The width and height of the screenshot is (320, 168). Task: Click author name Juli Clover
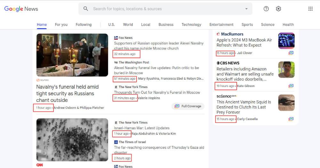[244, 53]
